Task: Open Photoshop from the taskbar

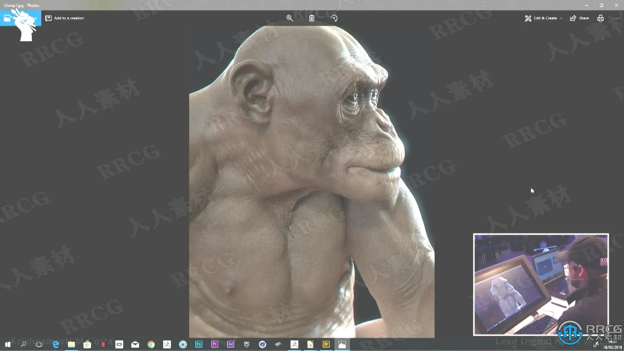Action: [199, 344]
